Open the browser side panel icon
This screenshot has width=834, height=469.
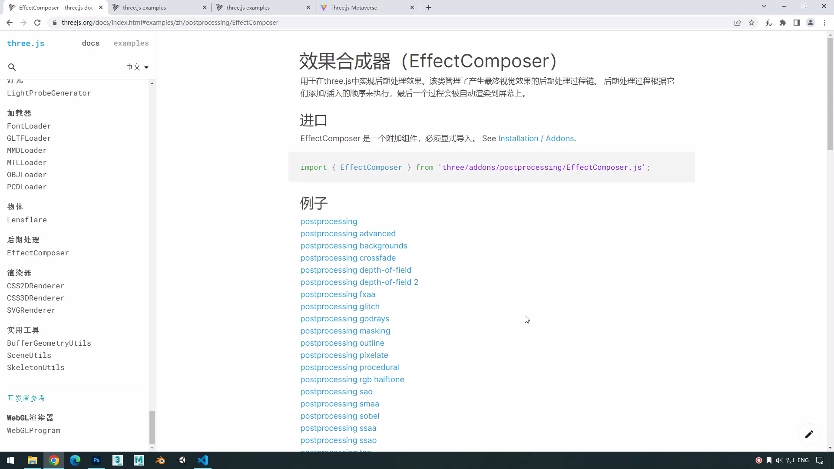797,23
